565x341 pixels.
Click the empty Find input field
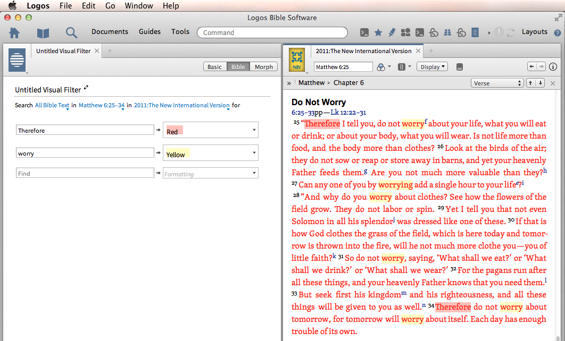click(85, 173)
